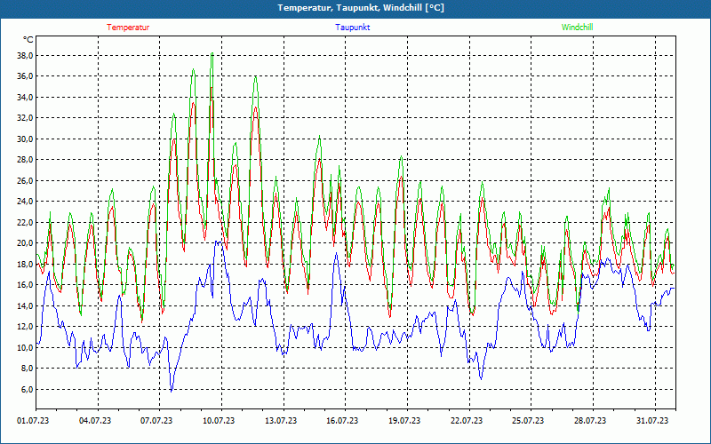
Task: Click the 26,0 y-axis value
Action: 26,181
